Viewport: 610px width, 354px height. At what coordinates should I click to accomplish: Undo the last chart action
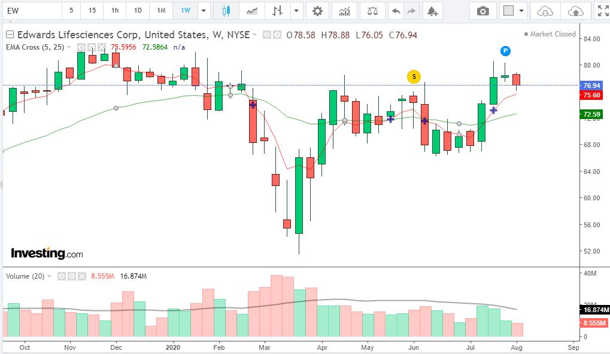(396, 11)
